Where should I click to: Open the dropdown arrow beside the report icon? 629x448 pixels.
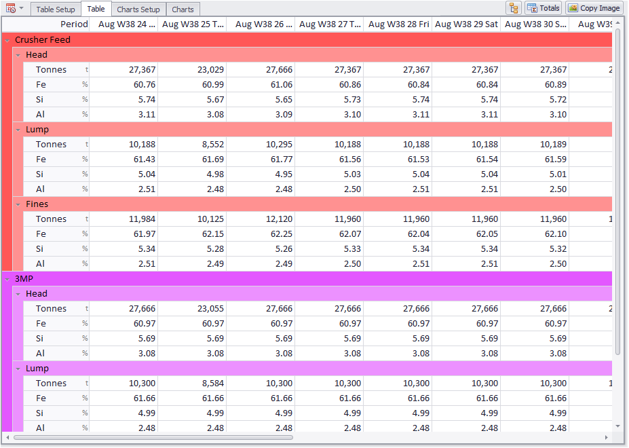coord(22,8)
